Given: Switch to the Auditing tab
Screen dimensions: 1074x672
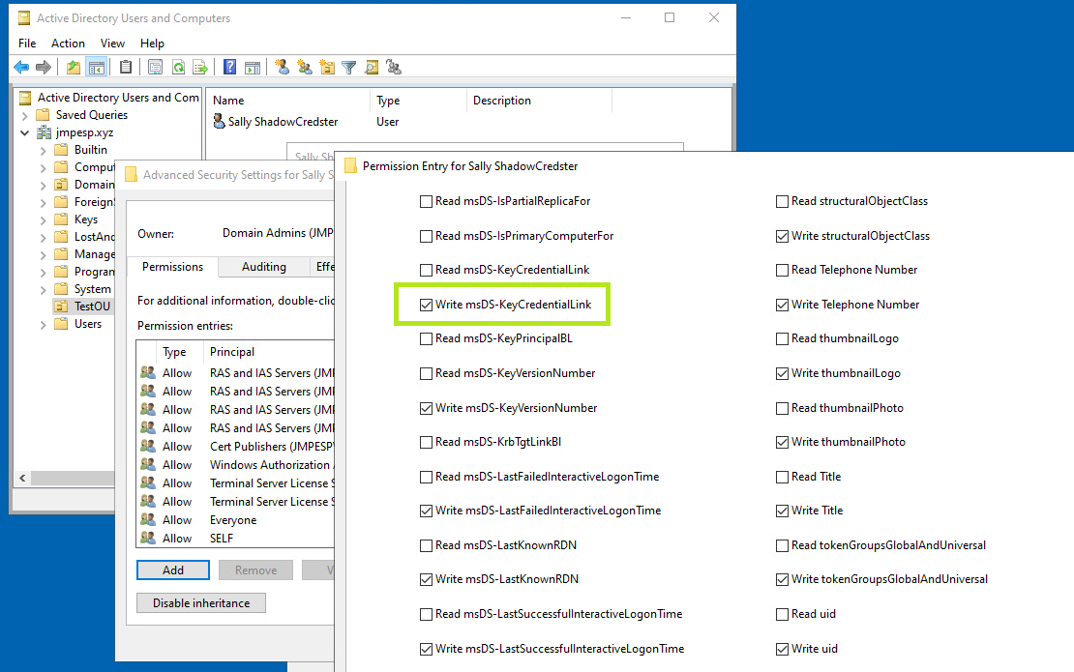Looking at the screenshot, I should coord(264,267).
